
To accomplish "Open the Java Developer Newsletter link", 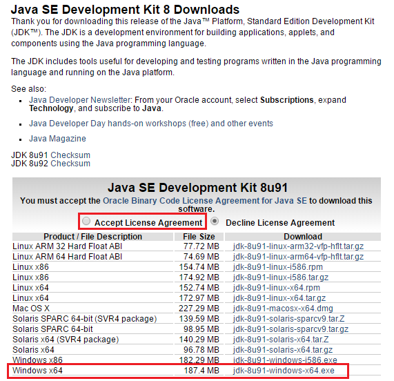I will (x=80, y=100).
